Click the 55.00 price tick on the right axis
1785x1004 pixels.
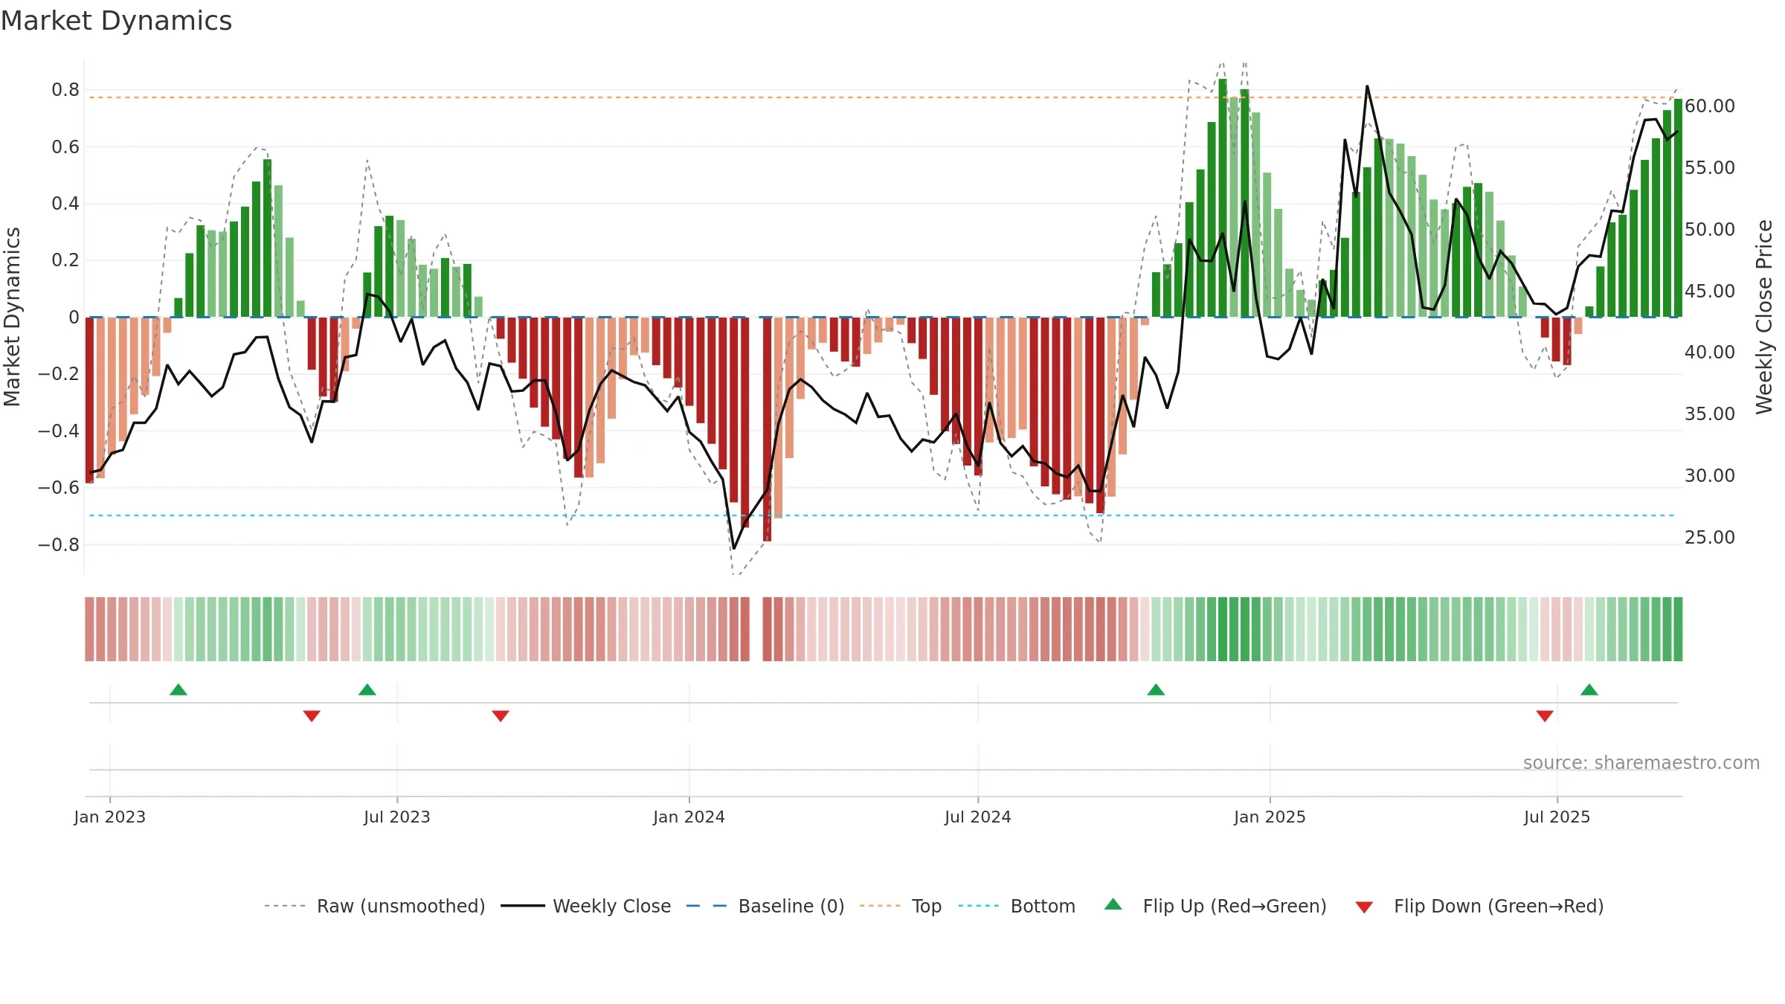pos(1710,167)
